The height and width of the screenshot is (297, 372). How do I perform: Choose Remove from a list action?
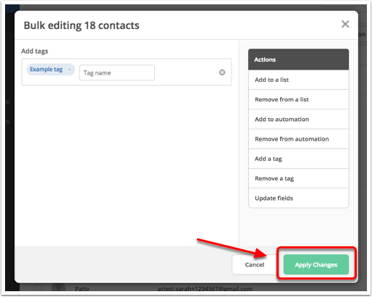298,99
